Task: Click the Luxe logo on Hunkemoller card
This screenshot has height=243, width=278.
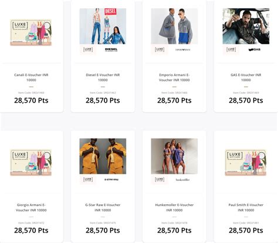Action: coord(160,180)
